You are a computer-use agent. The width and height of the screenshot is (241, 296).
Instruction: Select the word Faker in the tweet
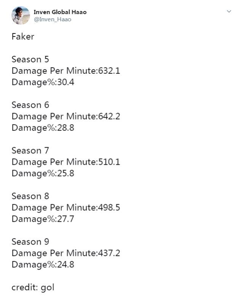click(23, 37)
